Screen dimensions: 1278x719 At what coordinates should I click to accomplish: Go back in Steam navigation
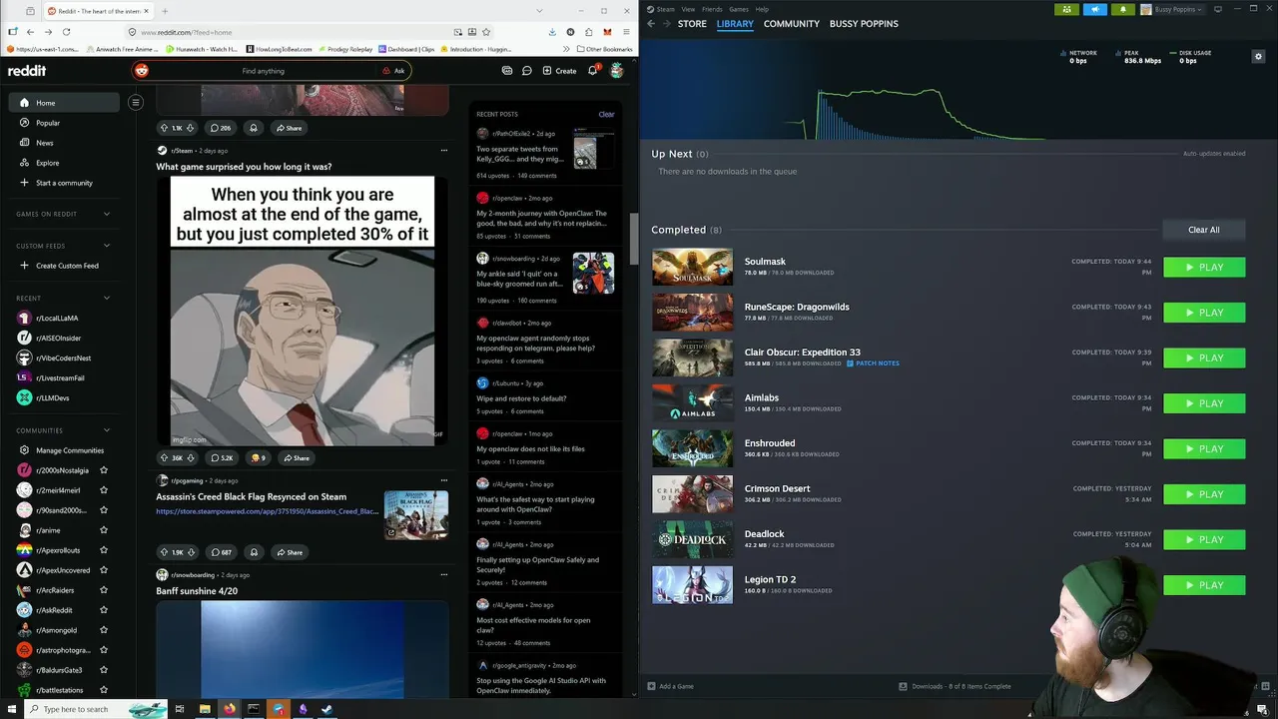(651, 24)
